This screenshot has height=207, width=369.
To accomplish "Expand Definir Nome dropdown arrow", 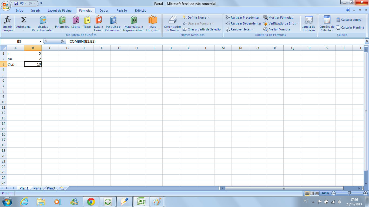I will 208,18.
